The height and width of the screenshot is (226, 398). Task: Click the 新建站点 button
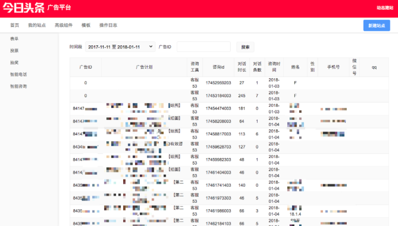(x=376, y=25)
